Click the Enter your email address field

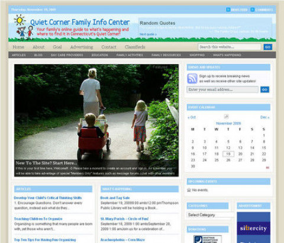(x=222, y=89)
